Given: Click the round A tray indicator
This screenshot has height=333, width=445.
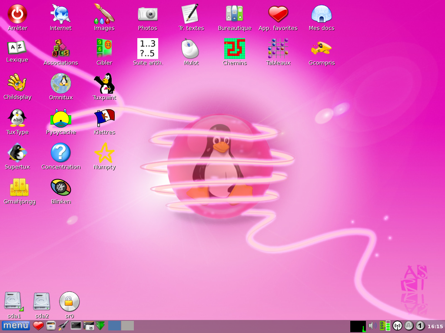Looking at the screenshot, I should 408,326.
